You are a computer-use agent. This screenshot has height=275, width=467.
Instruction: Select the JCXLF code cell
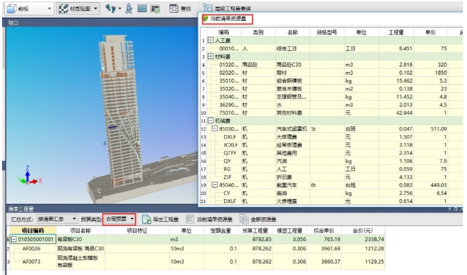(231, 145)
